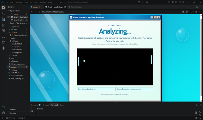Open the terminal panel ellipsis menu
This screenshot has height=120, width=203.
(x=192, y=105)
